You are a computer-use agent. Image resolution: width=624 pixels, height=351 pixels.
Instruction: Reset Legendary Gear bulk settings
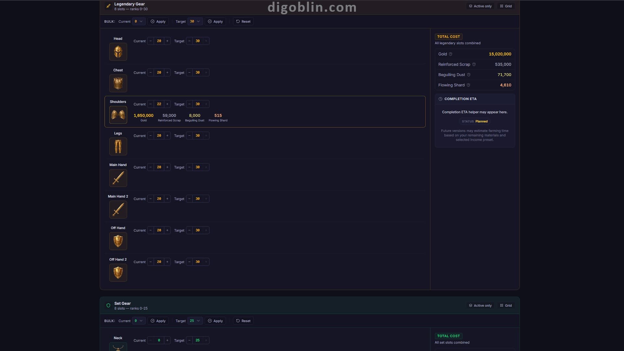[243, 21]
